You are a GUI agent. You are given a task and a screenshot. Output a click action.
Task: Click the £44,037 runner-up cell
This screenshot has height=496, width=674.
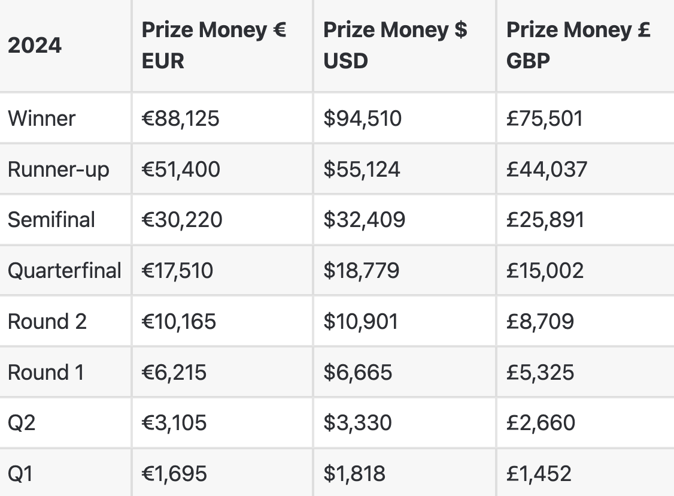[547, 169]
